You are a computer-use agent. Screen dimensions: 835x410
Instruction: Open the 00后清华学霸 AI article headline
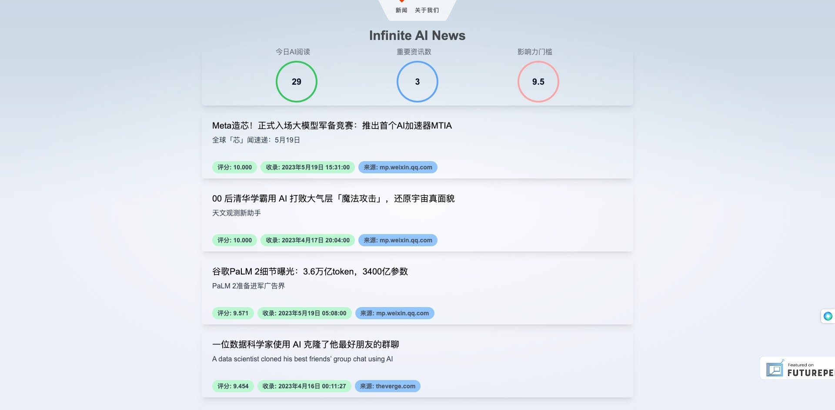click(x=333, y=198)
